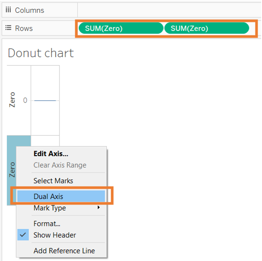This screenshot has height=261, width=262.
Task: Click the Columns shelf label
Action: [30, 11]
